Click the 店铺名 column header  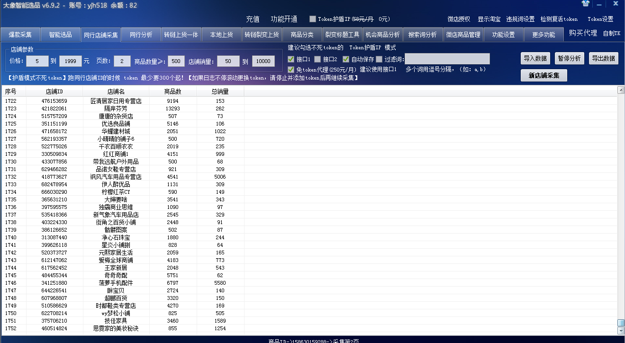(116, 91)
